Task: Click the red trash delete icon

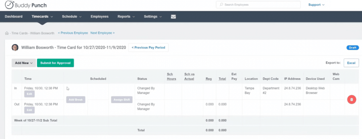Action: pyautogui.click(x=352, y=99)
